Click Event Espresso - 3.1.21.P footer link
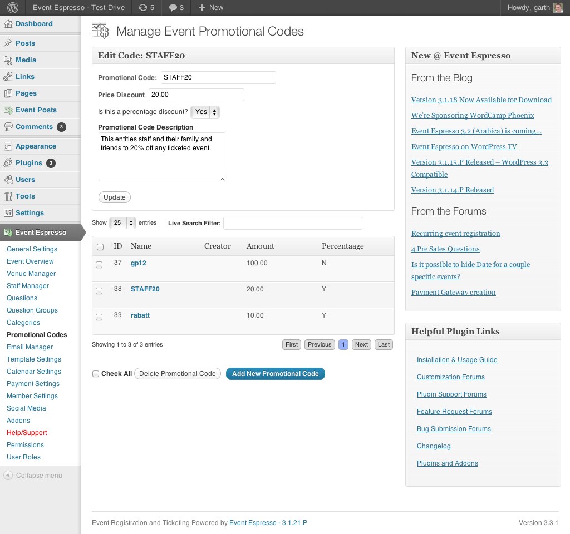The height and width of the screenshot is (534, 570). [x=268, y=523]
